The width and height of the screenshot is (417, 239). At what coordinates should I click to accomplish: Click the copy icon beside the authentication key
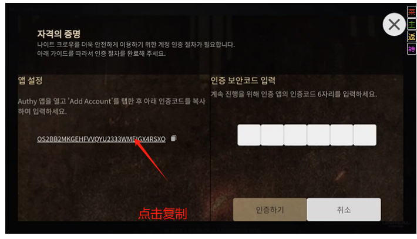(174, 138)
